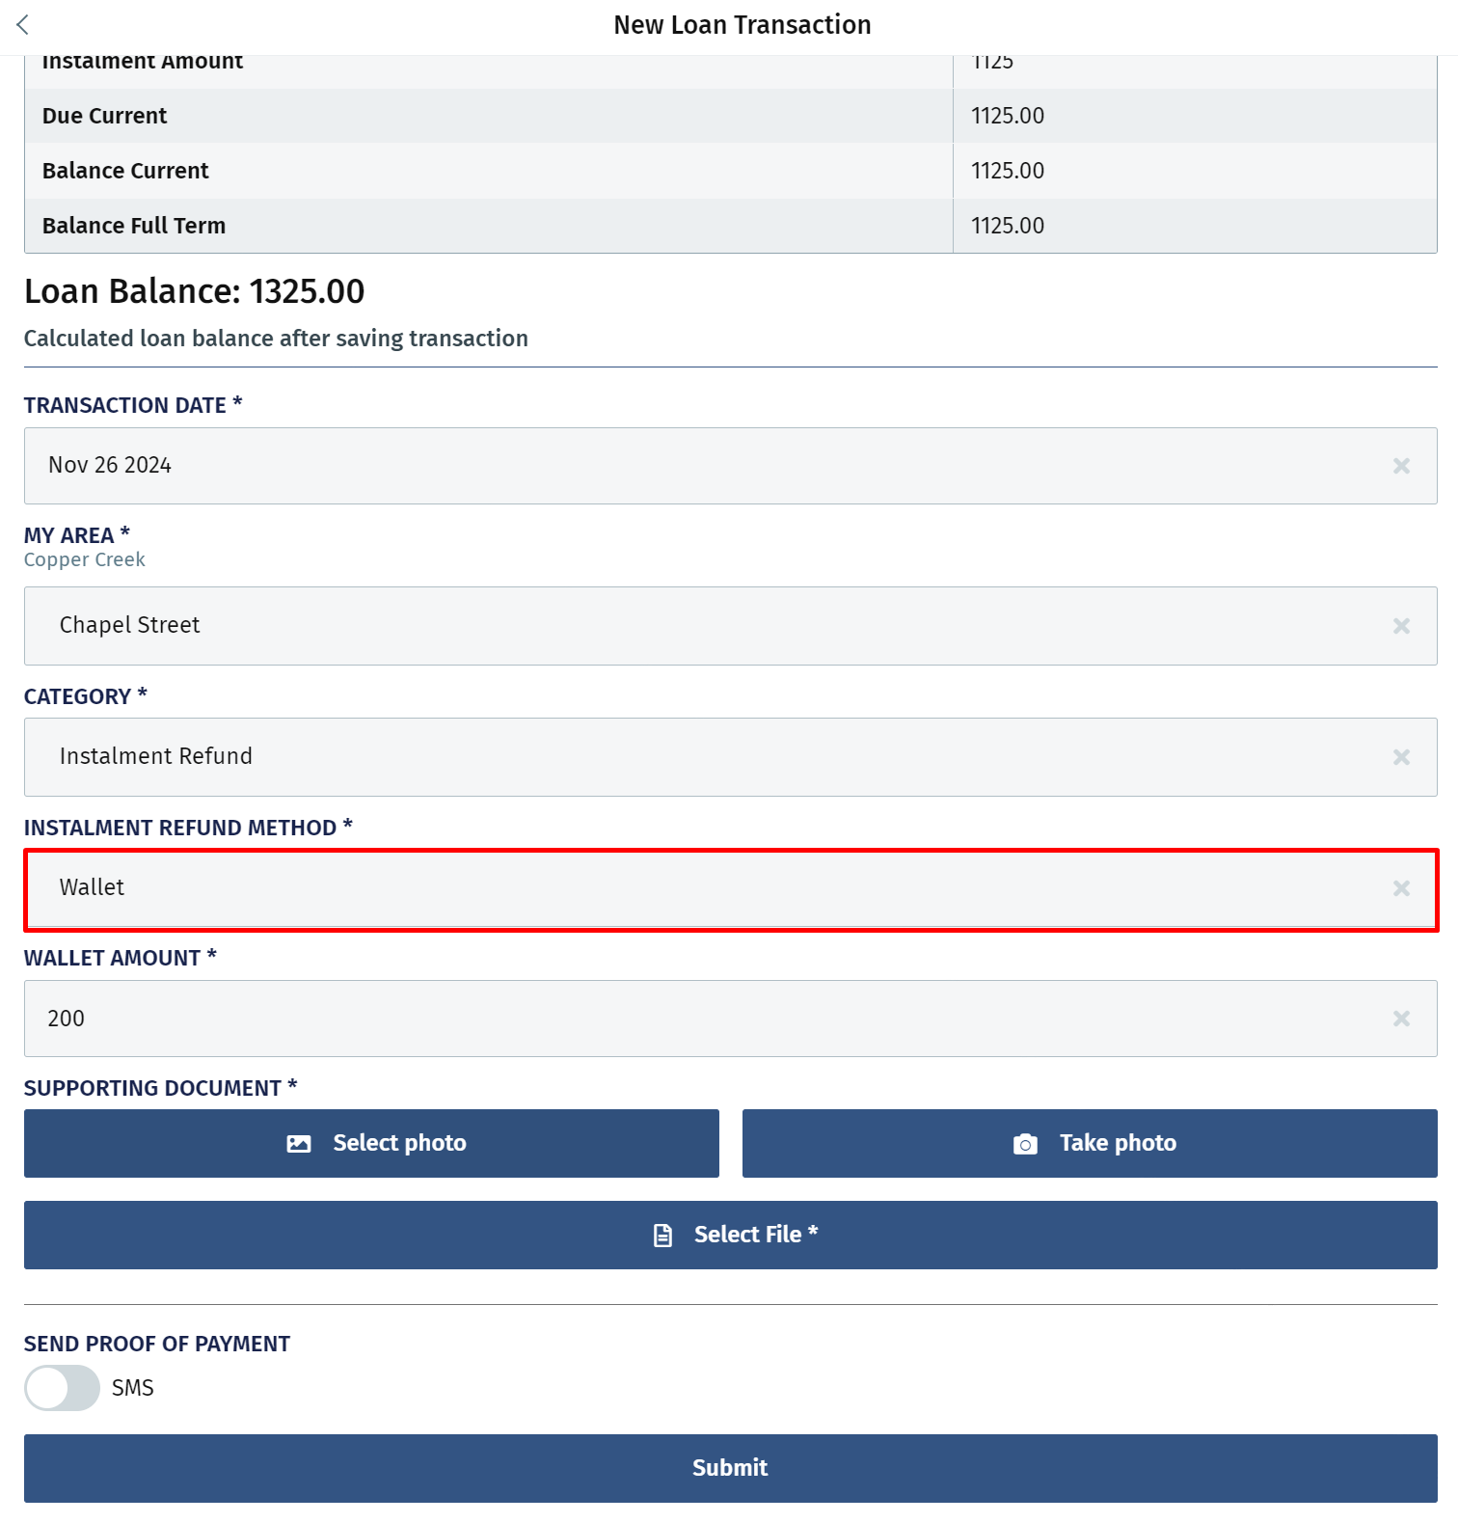Clear the Wallet Amount value
The width and height of the screenshot is (1458, 1523).
click(1401, 1019)
